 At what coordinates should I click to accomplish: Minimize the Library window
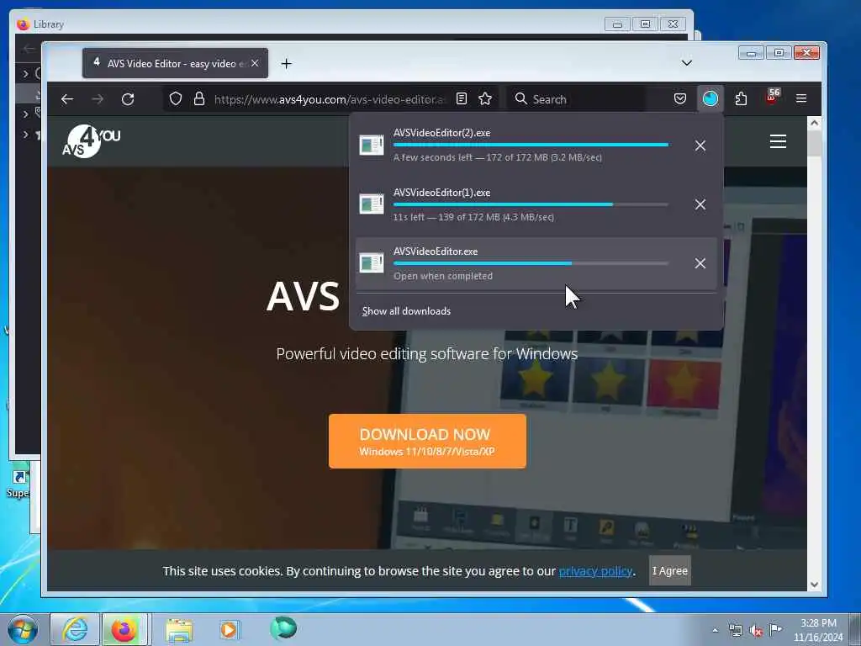pyautogui.click(x=617, y=24)
